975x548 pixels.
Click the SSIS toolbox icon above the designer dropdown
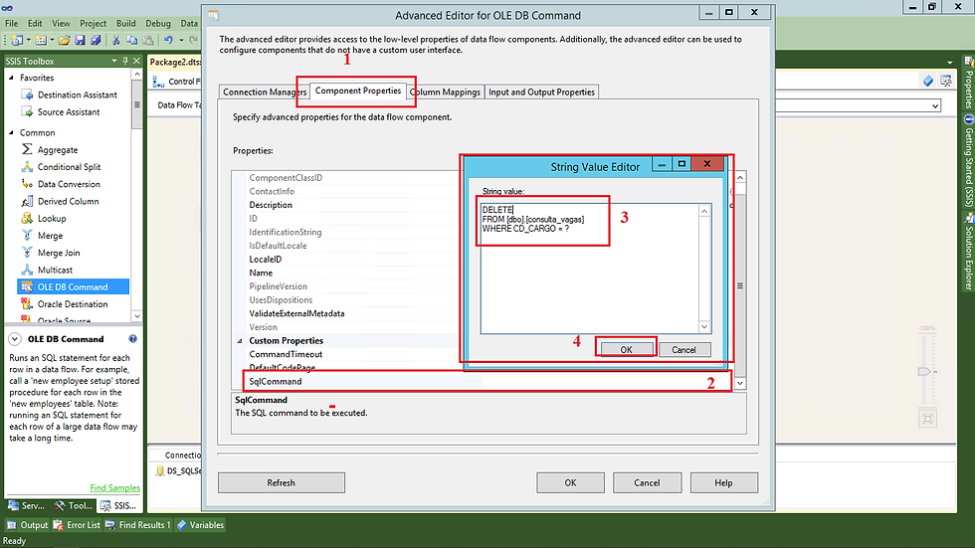946,81
